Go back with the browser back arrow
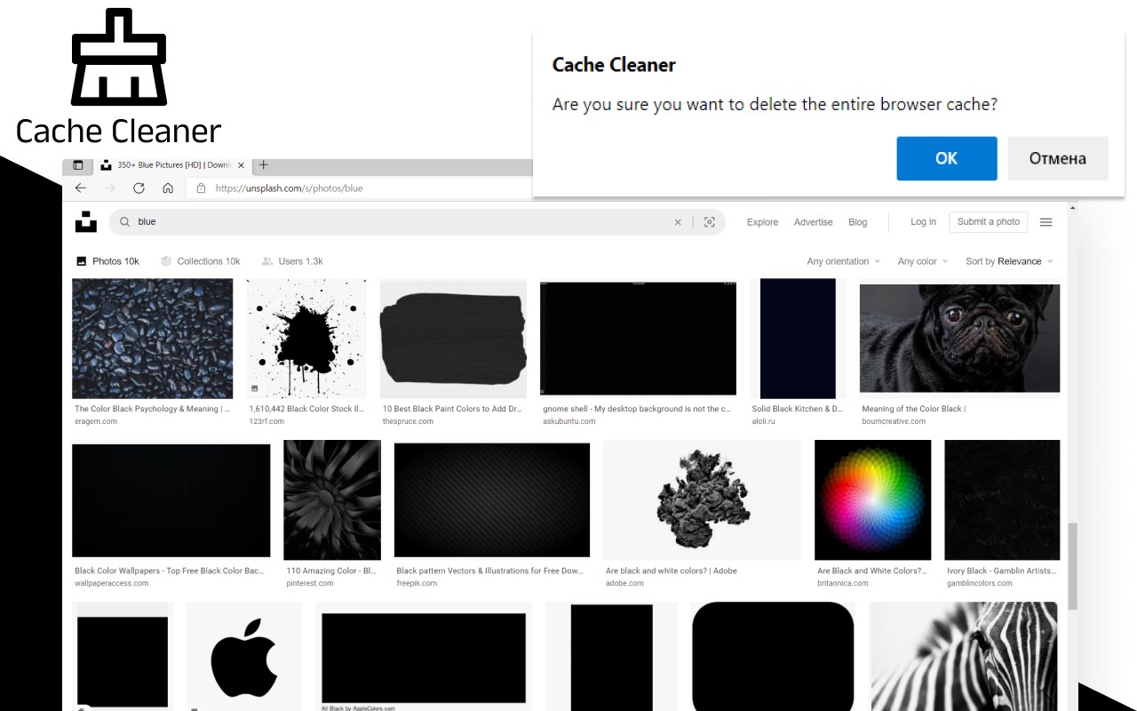This screenshot has width=1137, height=711. click(x=81, y=188)
